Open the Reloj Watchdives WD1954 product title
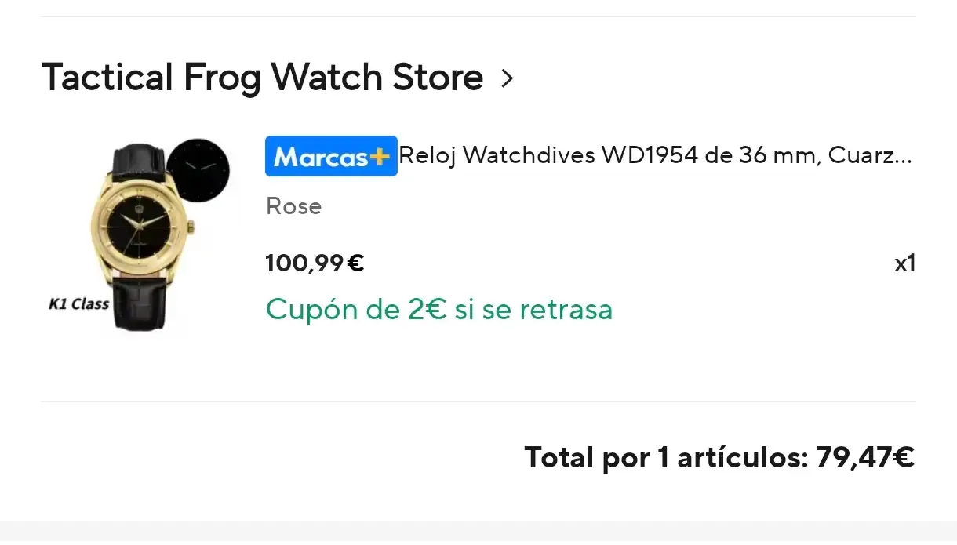957x545 pixels. pos(655,156)
